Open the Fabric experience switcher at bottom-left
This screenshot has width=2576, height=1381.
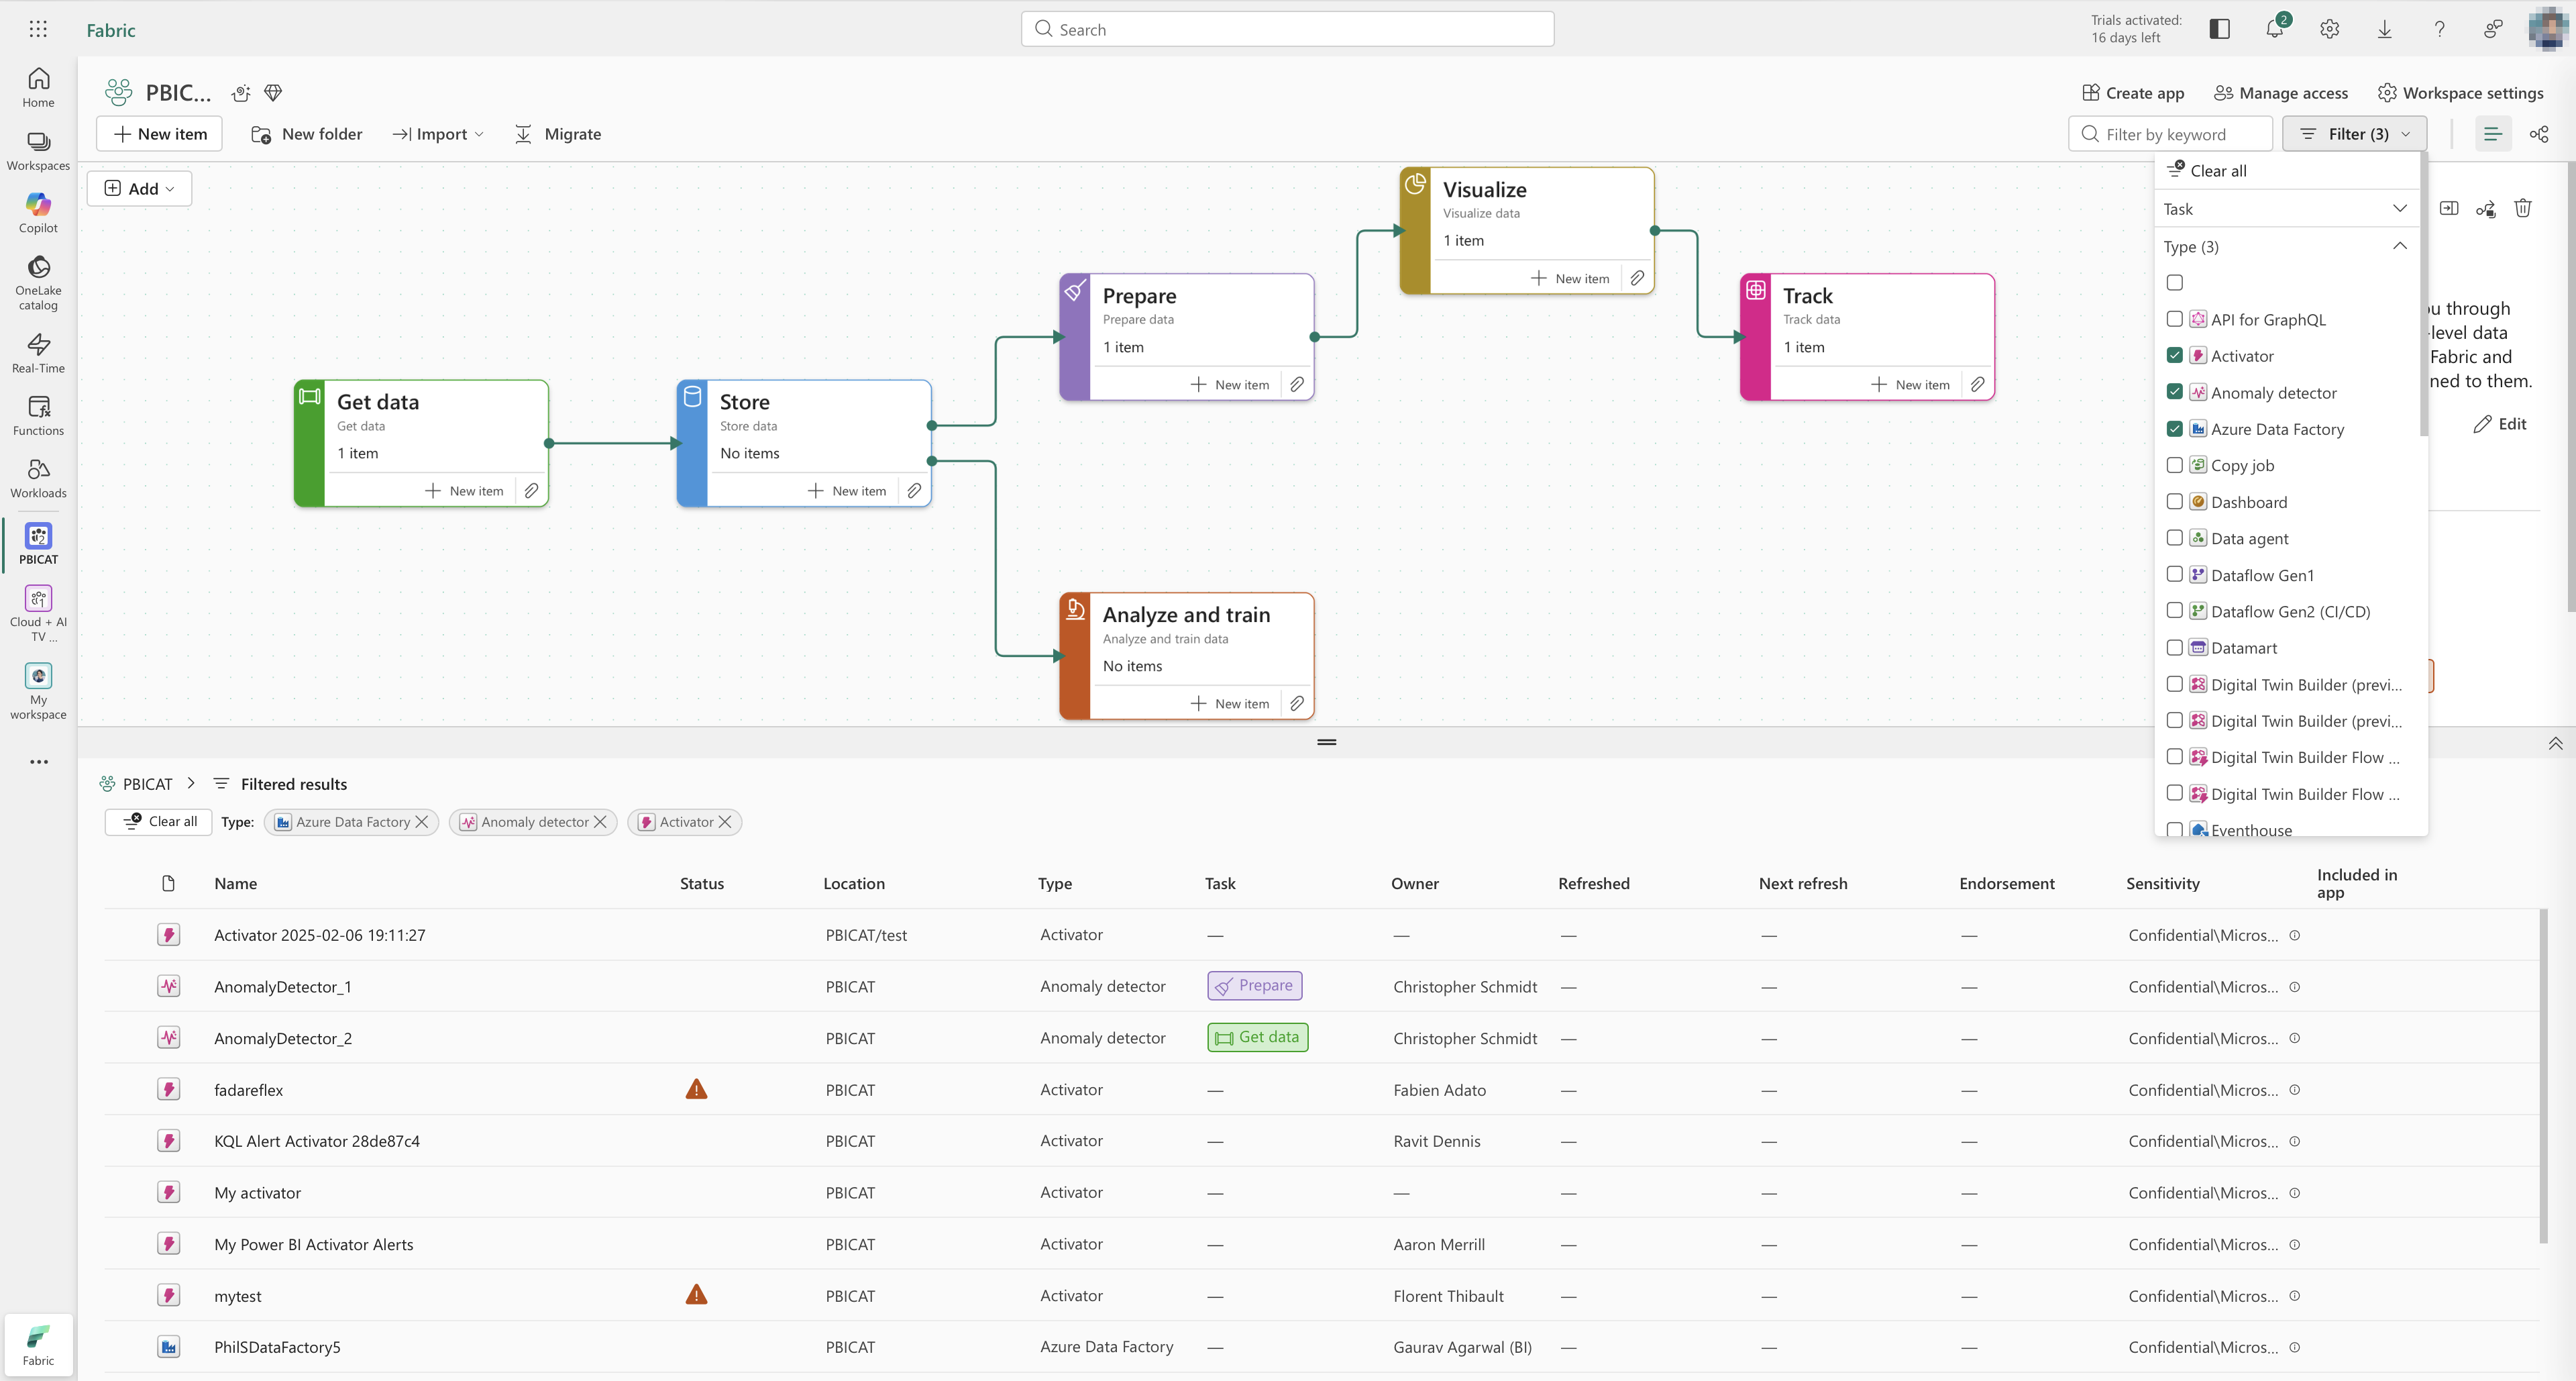[38, 1345]
